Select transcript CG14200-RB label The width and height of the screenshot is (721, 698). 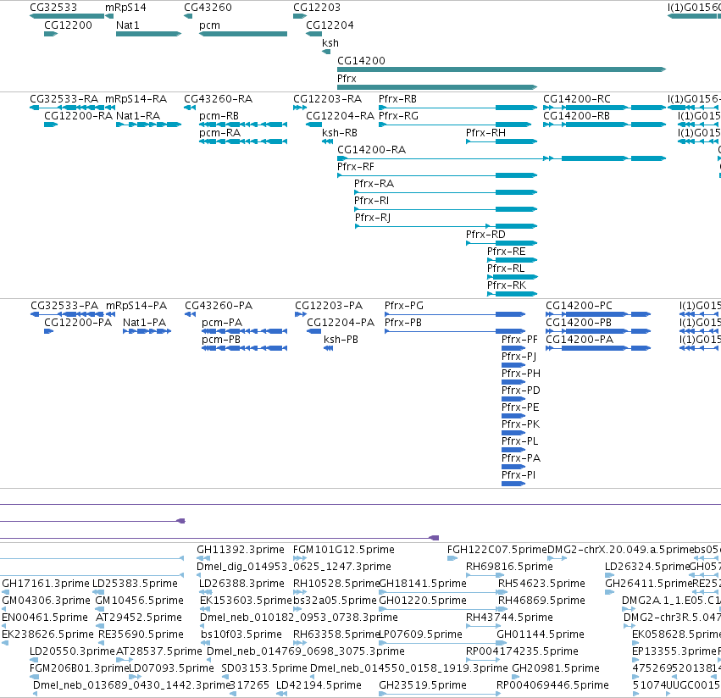(x=577, y=116)
